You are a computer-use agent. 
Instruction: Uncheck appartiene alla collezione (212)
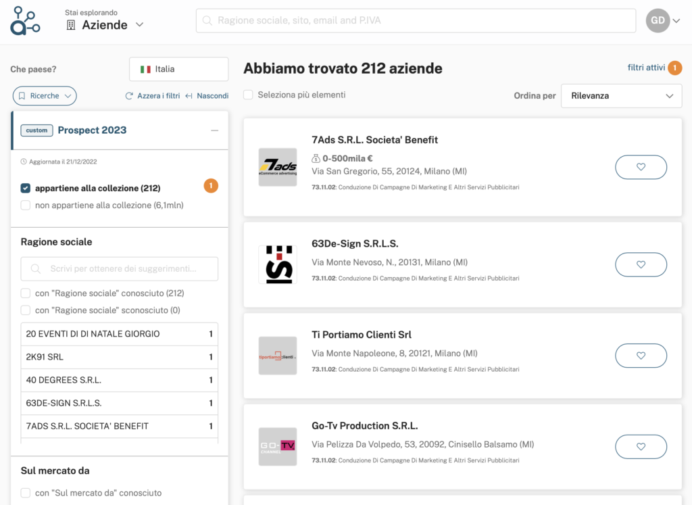tap(26, 188)
